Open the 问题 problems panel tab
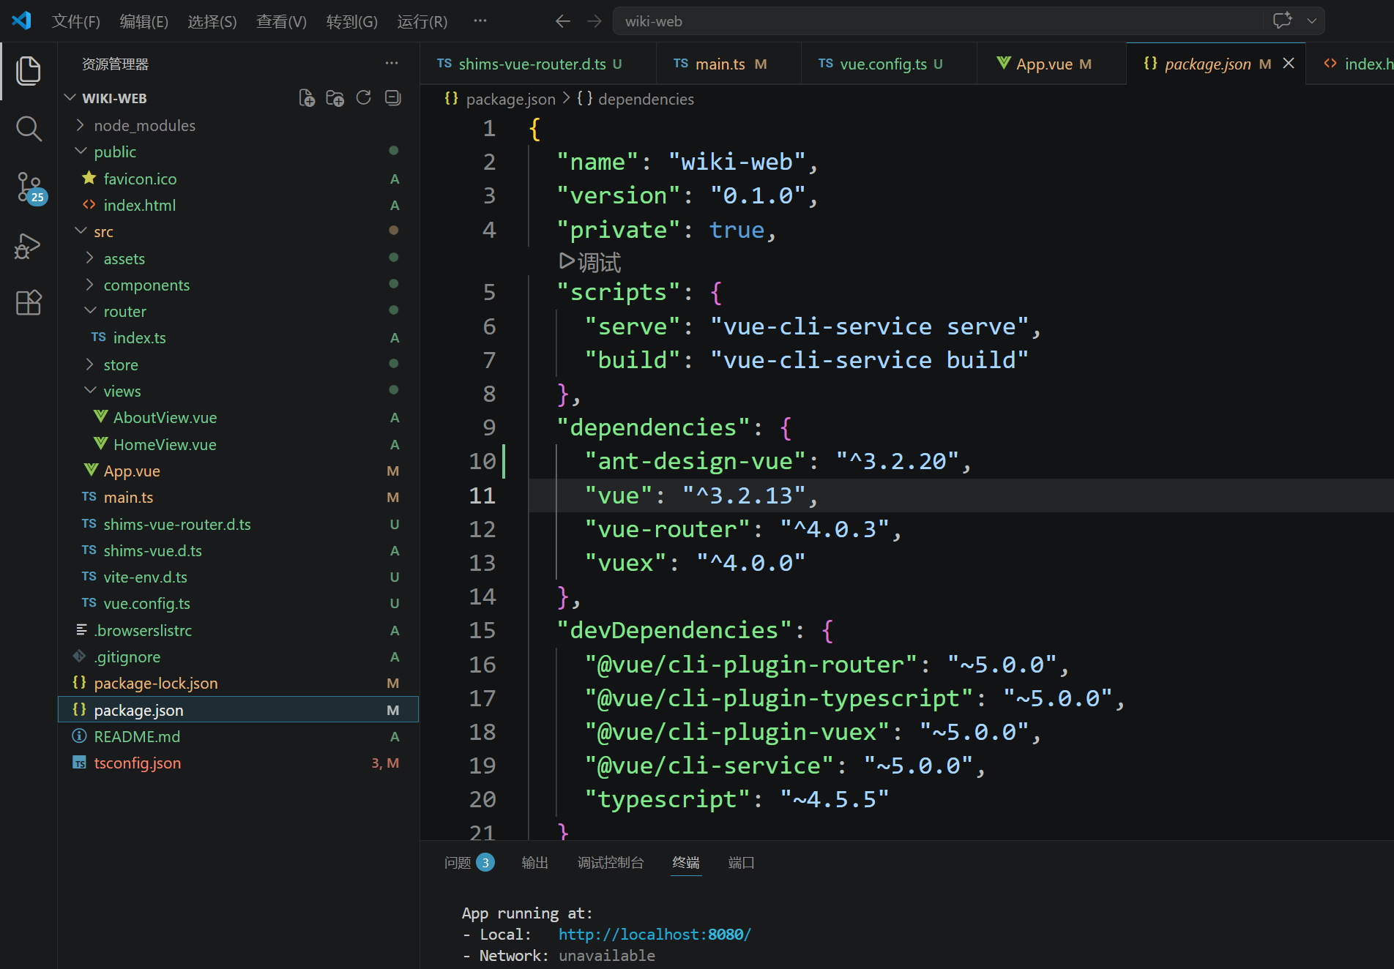The image size is (1394, 969). click(x=458, y=863)
